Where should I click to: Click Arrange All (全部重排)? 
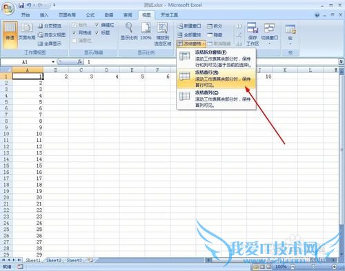coord(189,35)
